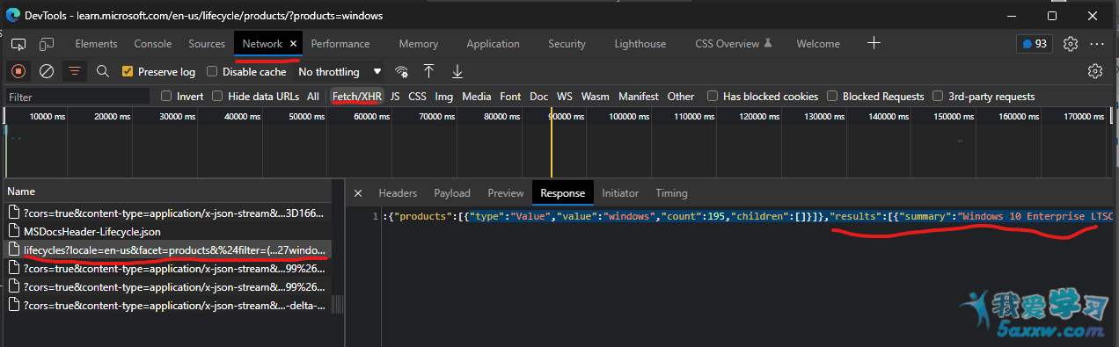
Task: Disable the Preserve log checkbox
Action: click(x=128, y=72)
